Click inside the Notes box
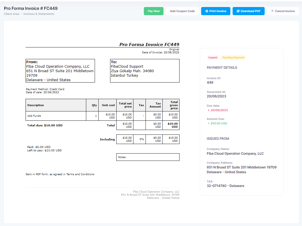Screen dimensions: 302x226 point(148,157)
